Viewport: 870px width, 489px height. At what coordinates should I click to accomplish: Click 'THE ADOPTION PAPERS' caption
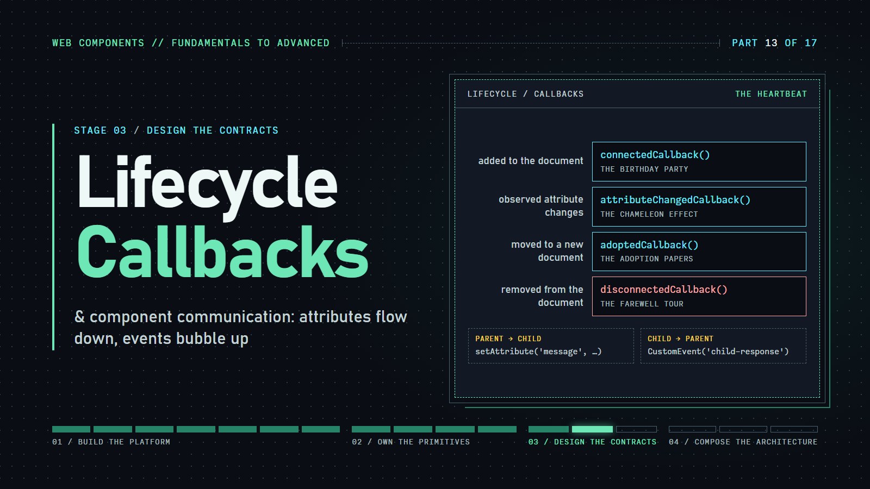tap(647, 259)
